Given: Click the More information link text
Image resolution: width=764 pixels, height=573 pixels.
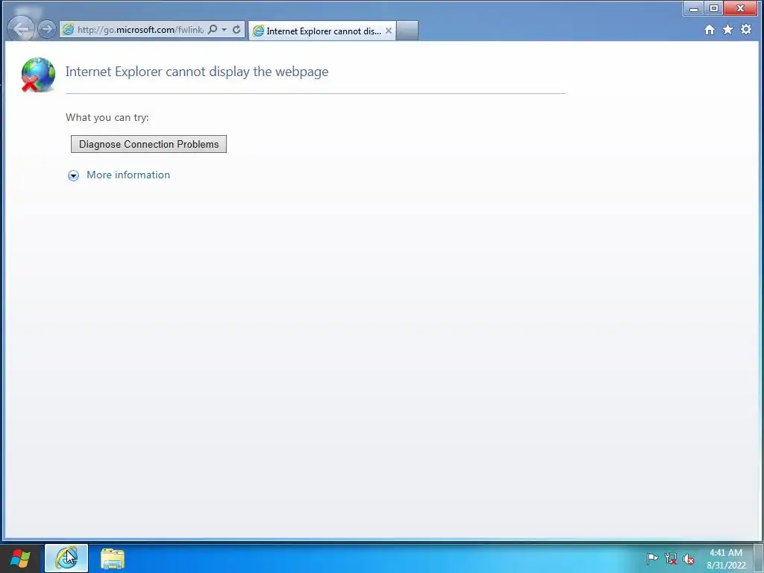Looking at the screenshot, I should pyautogui.click(x=128, y=175).
